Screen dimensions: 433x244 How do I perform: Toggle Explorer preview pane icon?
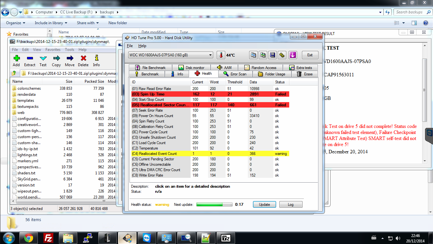point(414,23)
